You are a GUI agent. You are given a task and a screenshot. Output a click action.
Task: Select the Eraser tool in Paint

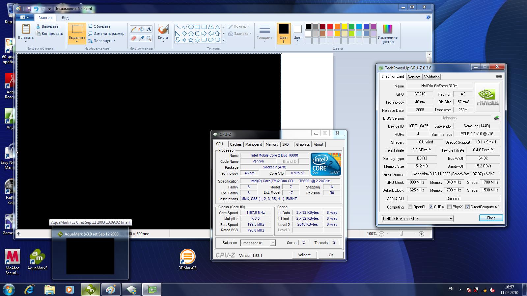click(x=133, y=38)
